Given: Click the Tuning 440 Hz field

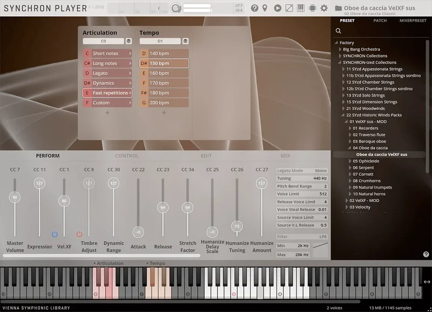Looking at the screenshot, I should [302, 178].
